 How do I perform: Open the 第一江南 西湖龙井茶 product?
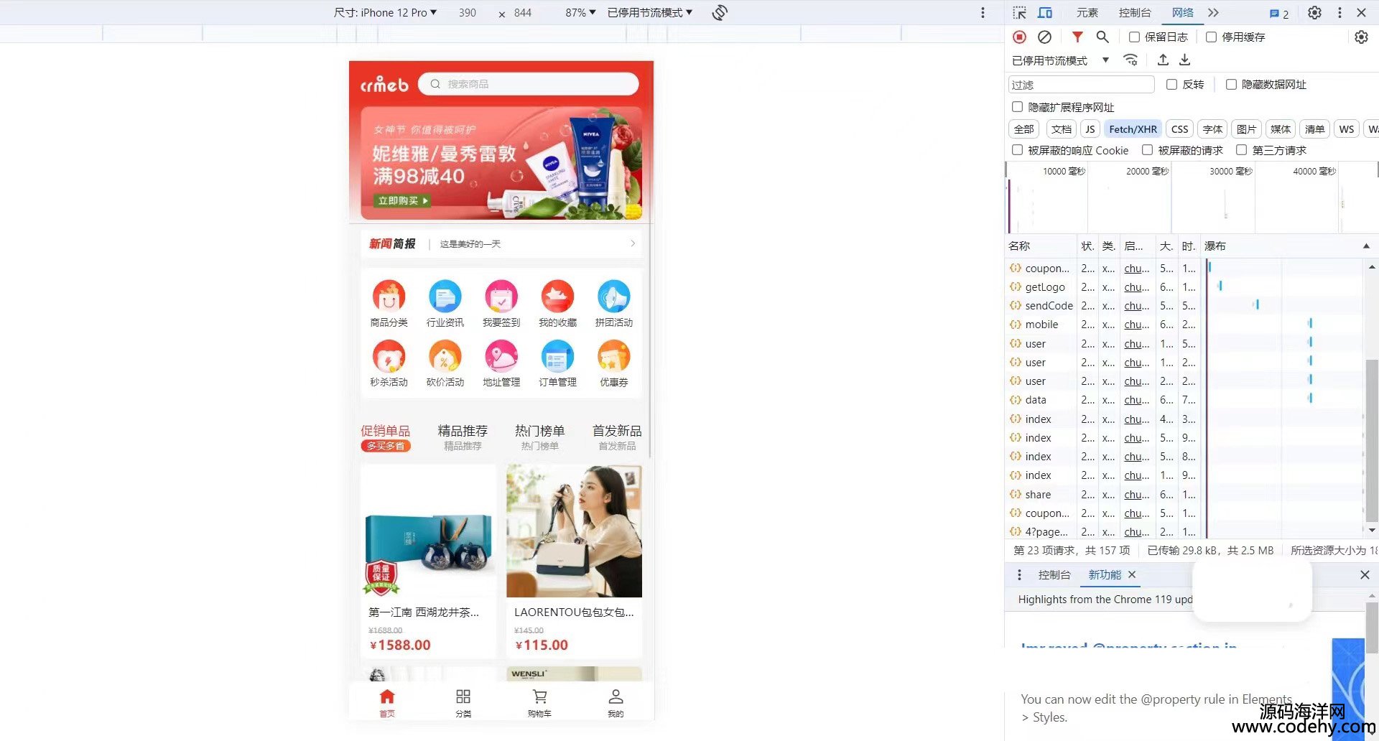coord(428,561)
